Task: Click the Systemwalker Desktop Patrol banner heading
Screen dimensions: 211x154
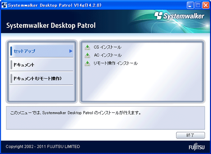Action: pos(51,25)
